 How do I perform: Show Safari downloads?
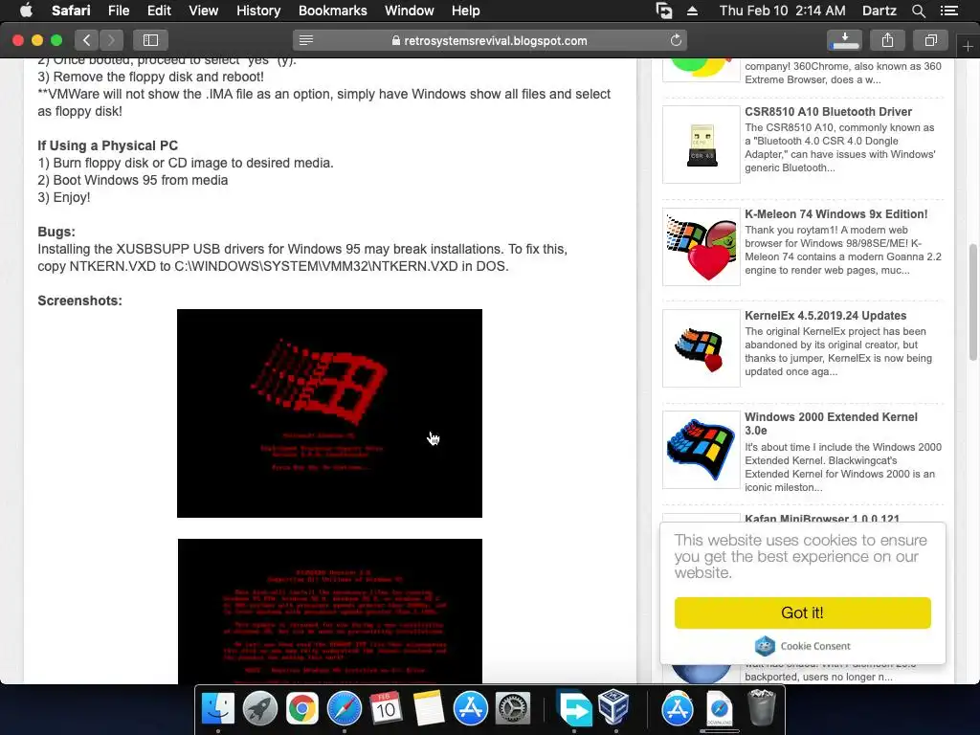[844, 40]
